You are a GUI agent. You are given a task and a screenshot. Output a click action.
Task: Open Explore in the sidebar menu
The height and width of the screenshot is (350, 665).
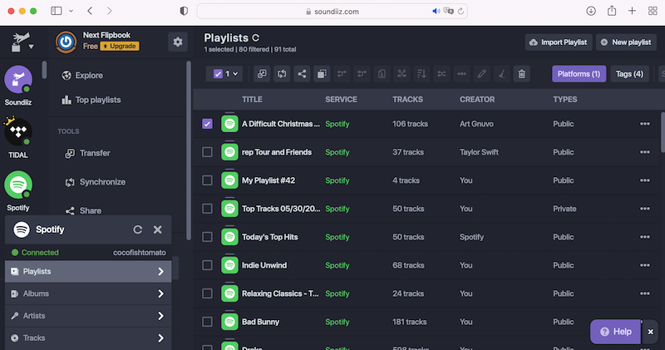[88, 76]
